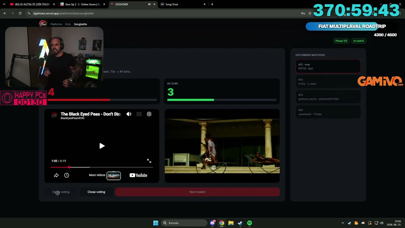Open File Explorer from the taskbar

pyautogui.click(x=231, y=223)
